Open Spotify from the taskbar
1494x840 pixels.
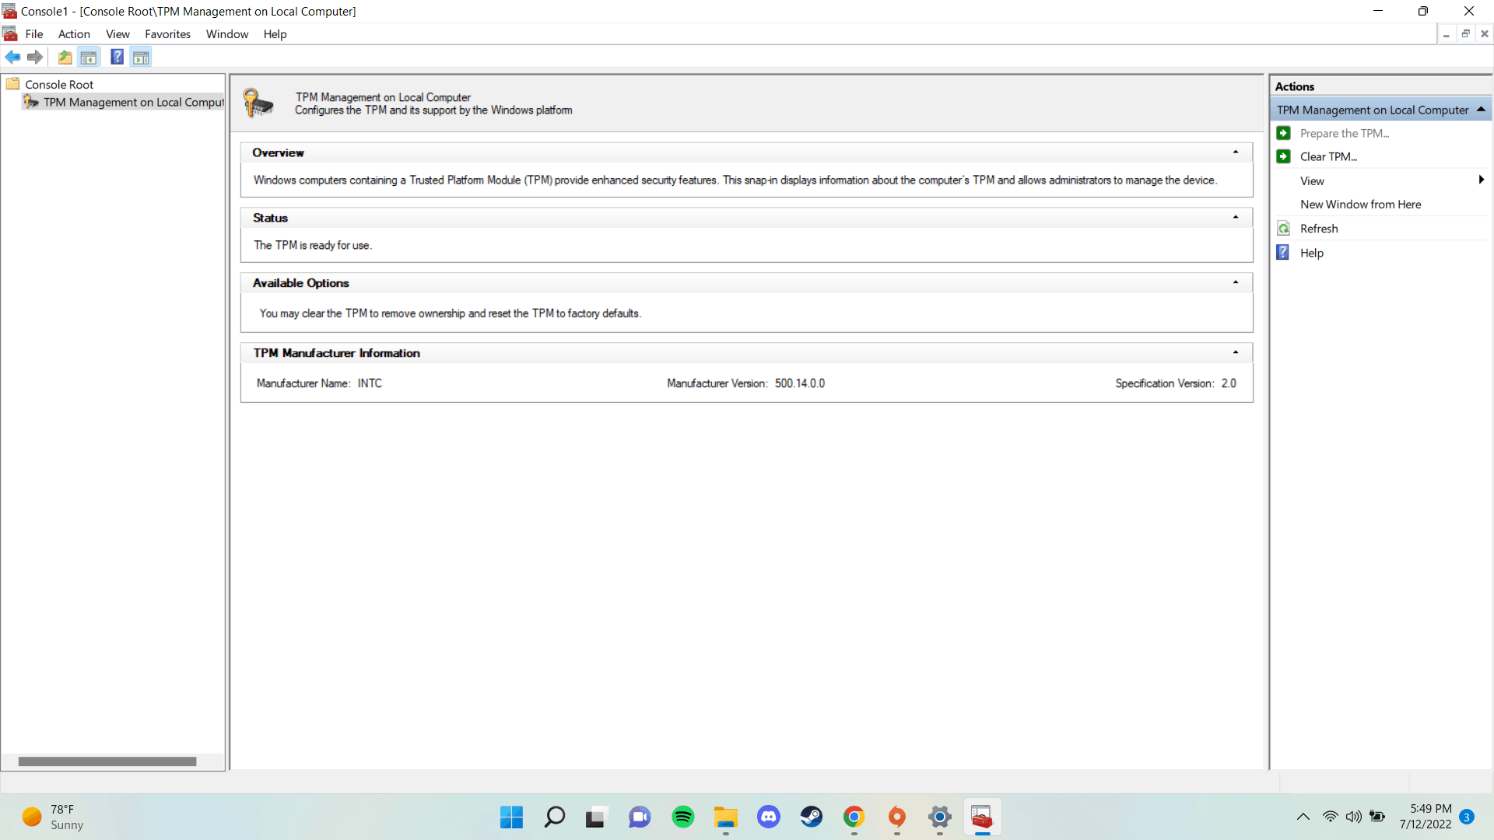(x=682, y=817)
